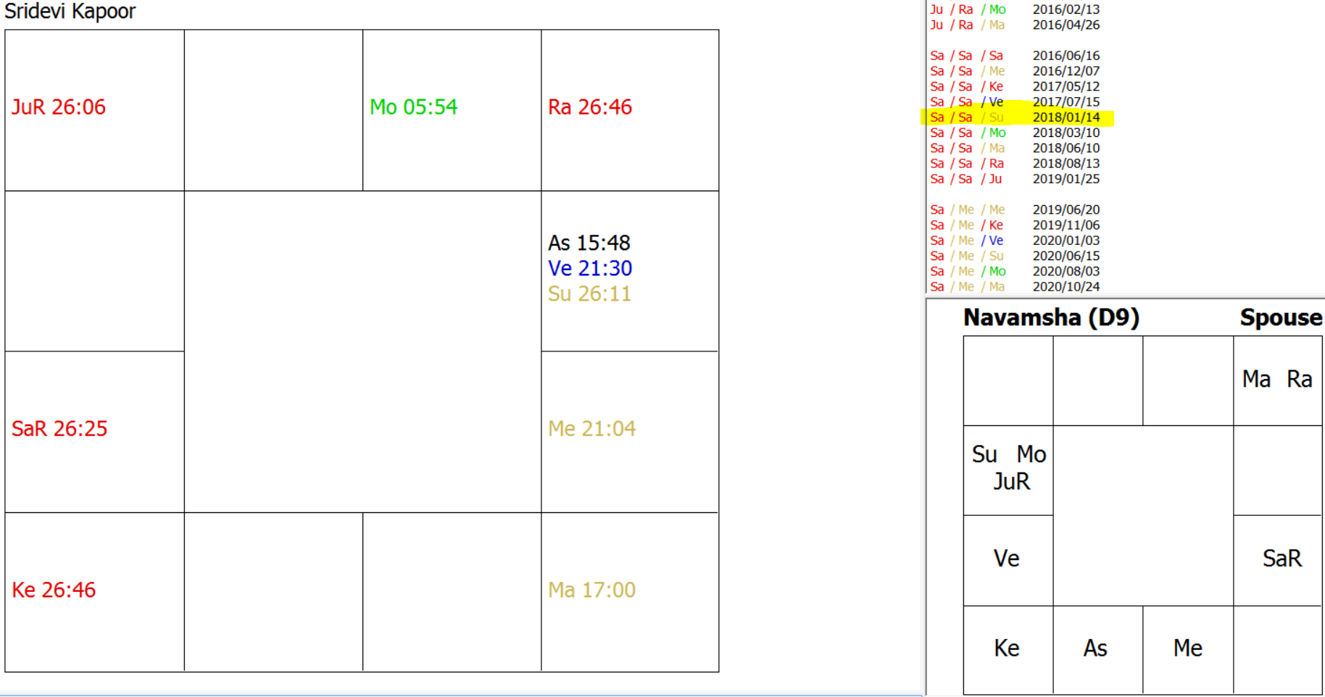Click the Sridevi Kapoor chart name
1325x697 pixels.
(70, 12)
